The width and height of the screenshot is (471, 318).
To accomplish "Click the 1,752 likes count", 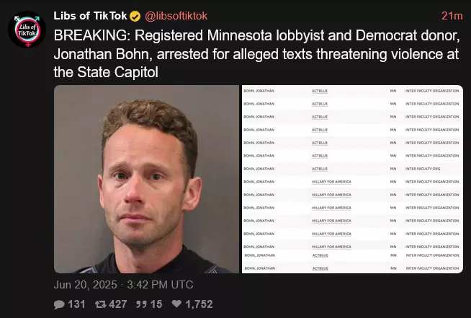I will click(x=199, y=304).
